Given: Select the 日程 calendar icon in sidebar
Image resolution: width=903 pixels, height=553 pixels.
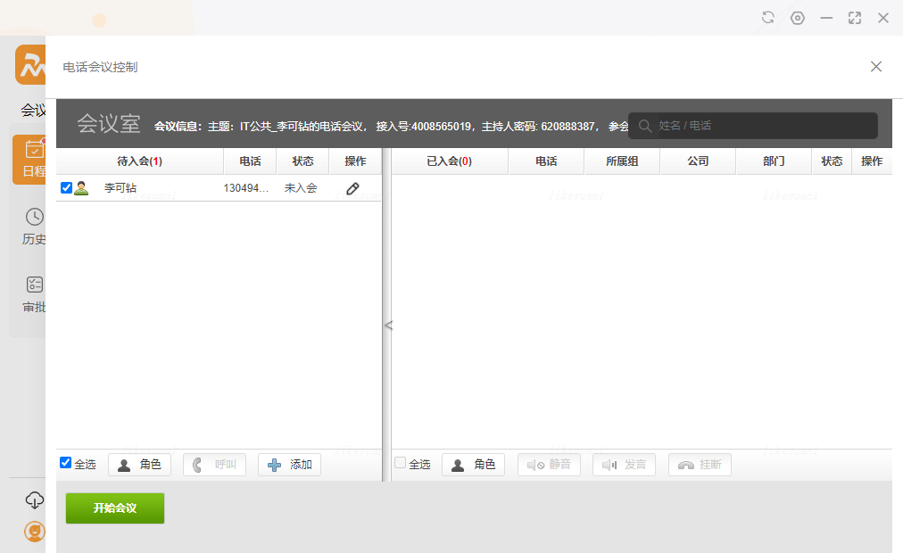Looking at the screenshot, I should [34, 150].
